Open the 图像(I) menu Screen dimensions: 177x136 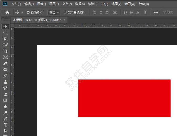tap(41, 4)
